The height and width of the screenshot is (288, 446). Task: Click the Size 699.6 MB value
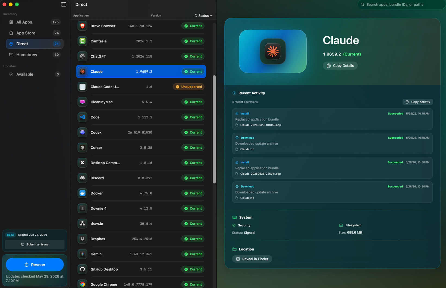click(x=354, y=233)
